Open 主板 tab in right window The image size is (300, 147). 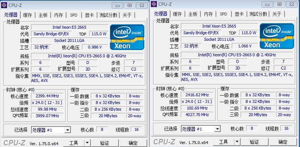193,14
